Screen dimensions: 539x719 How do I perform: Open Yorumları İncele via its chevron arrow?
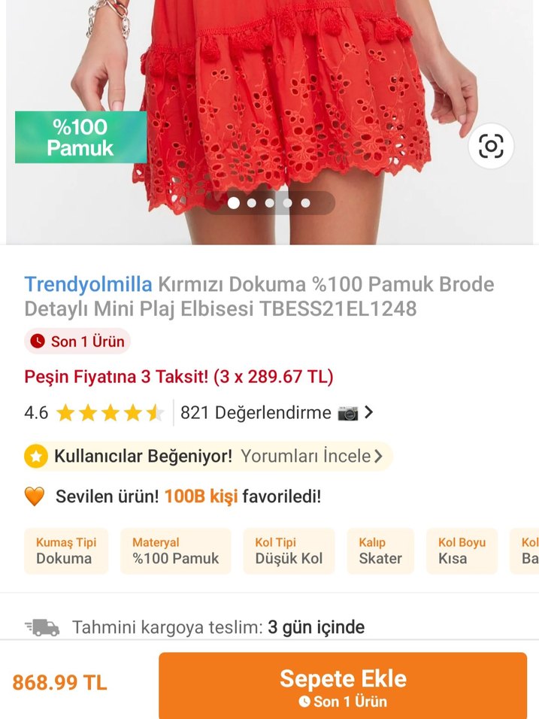pyautogui.click(x=378, y=457)
